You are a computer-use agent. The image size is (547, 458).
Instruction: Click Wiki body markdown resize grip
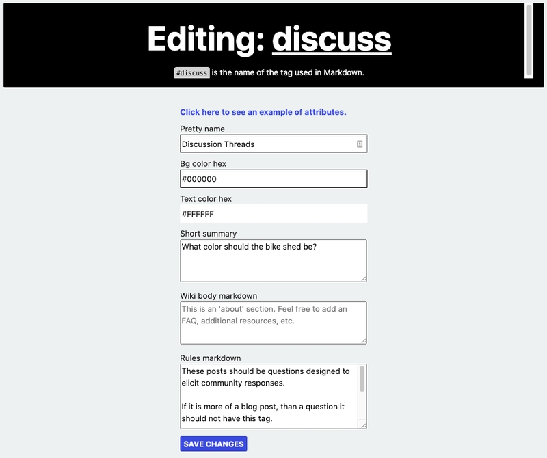[363, 340]
